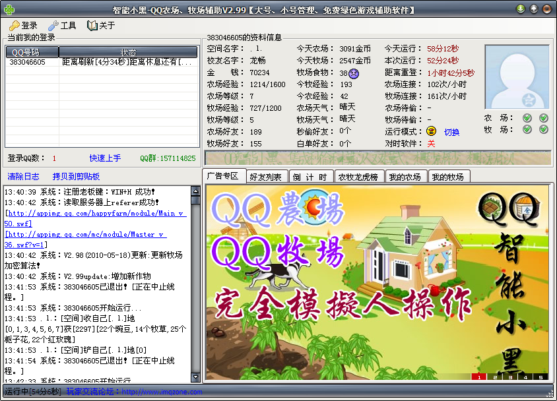
Task: Open the mc module Master swf link
Action: point(86,239)
